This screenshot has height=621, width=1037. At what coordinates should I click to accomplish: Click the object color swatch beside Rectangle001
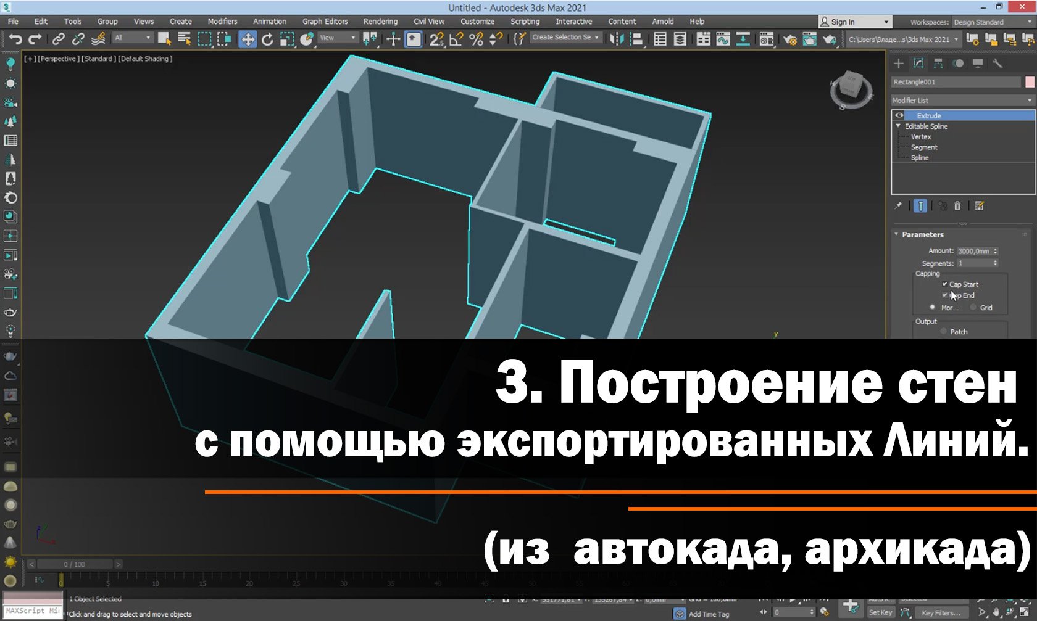pos(1029,81)
